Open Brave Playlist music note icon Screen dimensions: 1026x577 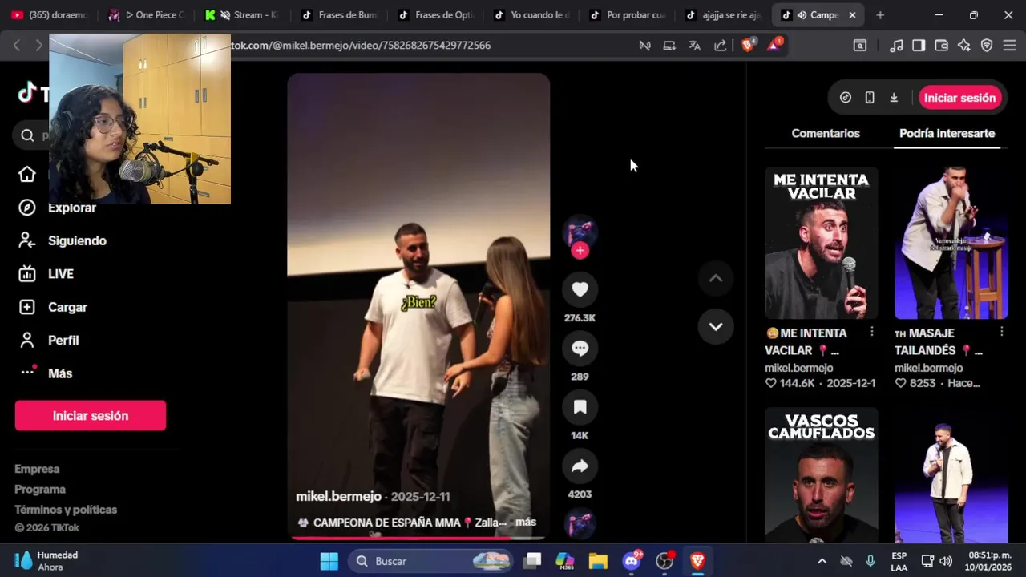coord(897,46)
